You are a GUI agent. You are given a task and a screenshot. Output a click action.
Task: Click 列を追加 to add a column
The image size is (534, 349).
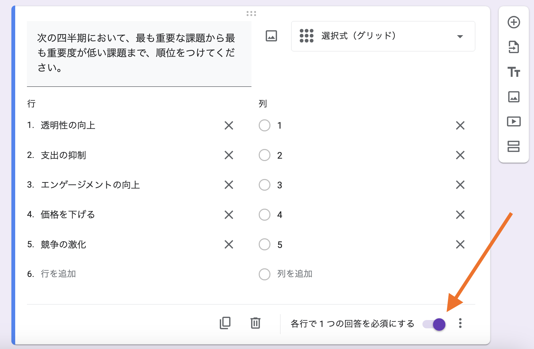295,274
